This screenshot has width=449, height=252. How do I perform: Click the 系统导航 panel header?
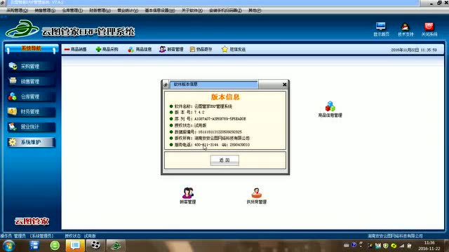(31, 48)
